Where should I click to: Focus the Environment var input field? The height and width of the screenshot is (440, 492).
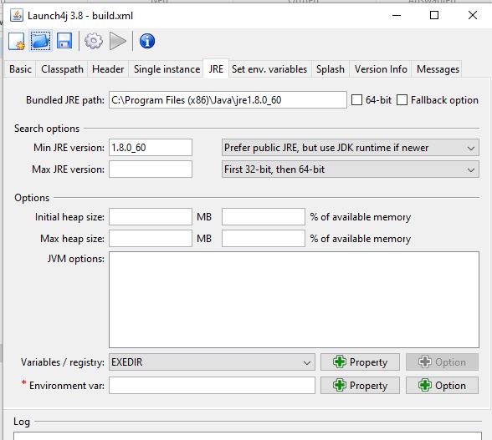[x=212, y=386]
